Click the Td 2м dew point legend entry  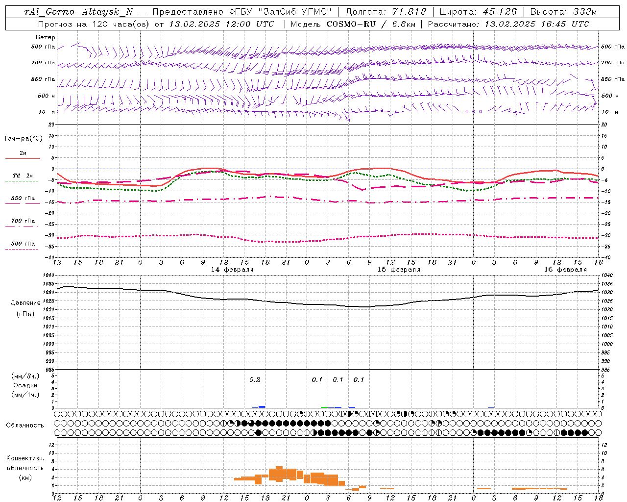point(23,176)
